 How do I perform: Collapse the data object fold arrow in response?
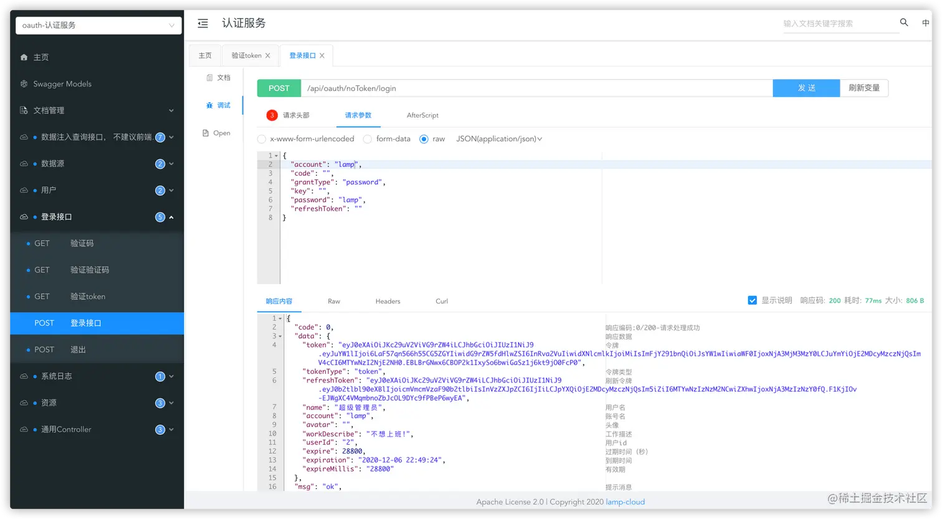point(280,336)
